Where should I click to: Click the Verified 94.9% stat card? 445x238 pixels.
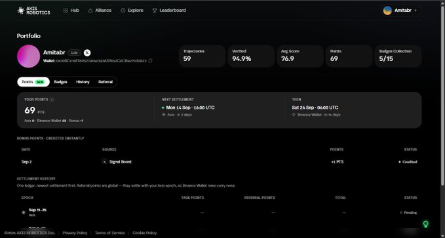251,56
